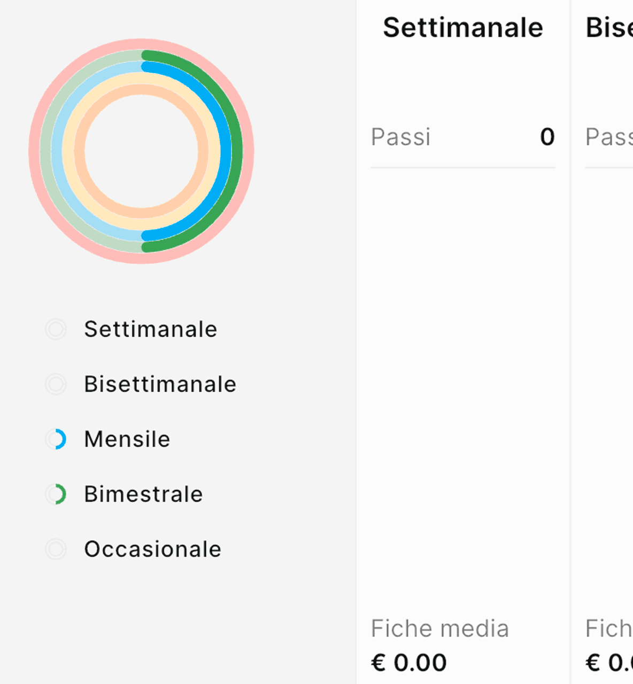Click the Fiche media € 0.00 value
Viewport: 633px width, 684px height.
[x=409, y=662]
